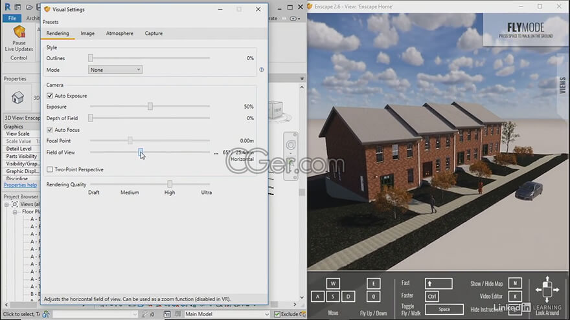Enable Two-Point Perspective checkbox

click(50, 169)
